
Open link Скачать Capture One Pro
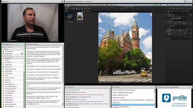pos(120,95)
